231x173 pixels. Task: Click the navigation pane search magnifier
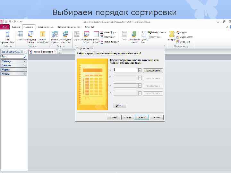click(25, 56)
